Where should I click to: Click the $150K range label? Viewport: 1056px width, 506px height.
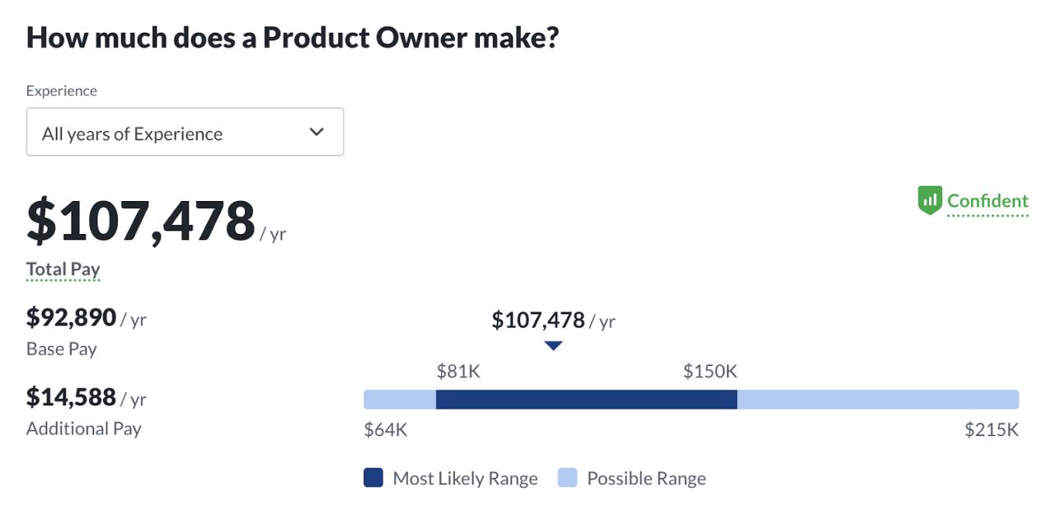click(x=710, y=372)
